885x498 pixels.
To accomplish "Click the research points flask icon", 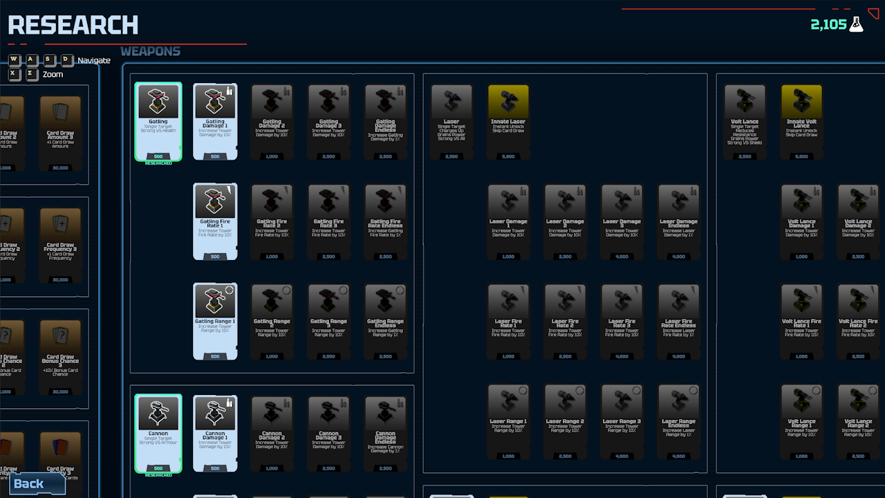I will [856, 24].
